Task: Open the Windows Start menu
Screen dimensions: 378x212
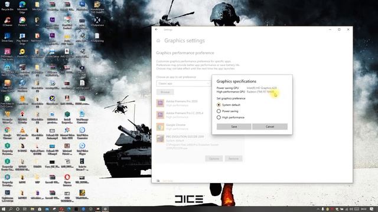Action: pos(4,209)
